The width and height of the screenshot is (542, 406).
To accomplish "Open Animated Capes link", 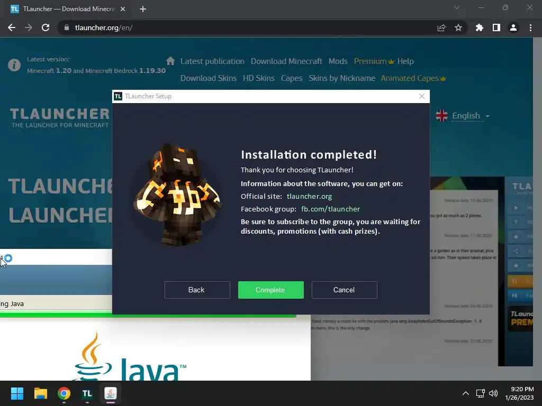I will [x=413, y=78].
